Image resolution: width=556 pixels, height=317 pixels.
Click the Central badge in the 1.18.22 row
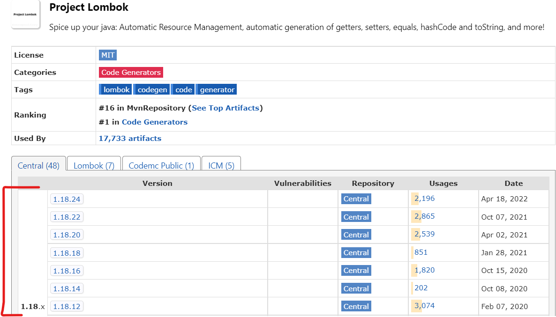click(x=356, y=217)
